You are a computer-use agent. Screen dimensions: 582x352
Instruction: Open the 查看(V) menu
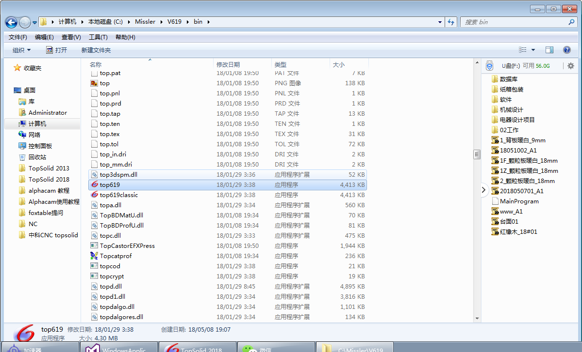[71, 37]
